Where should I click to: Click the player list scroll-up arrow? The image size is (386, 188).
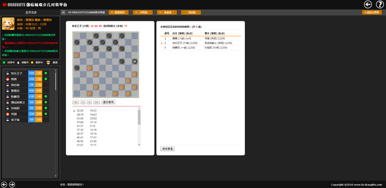point(56,71)
